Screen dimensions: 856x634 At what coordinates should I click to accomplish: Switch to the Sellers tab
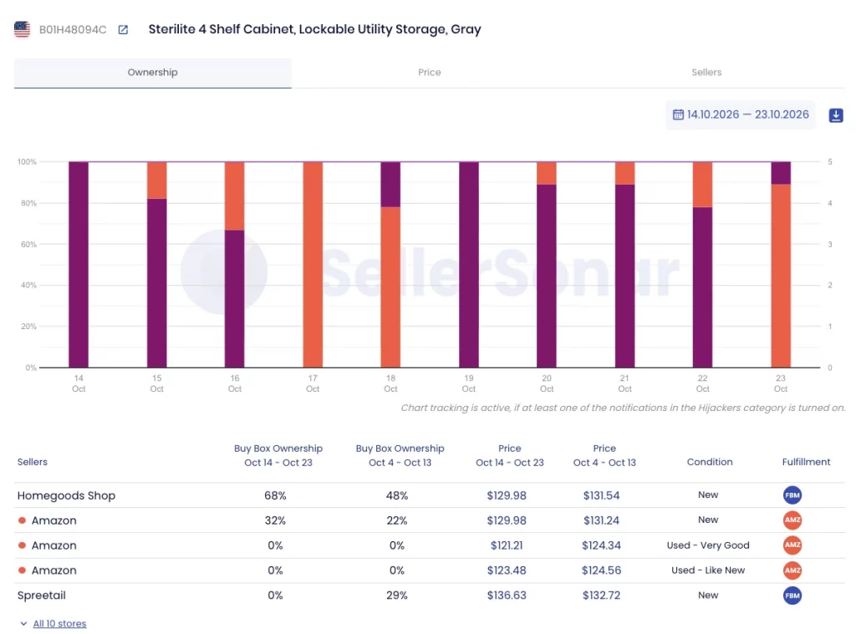[x=706, y=73]
